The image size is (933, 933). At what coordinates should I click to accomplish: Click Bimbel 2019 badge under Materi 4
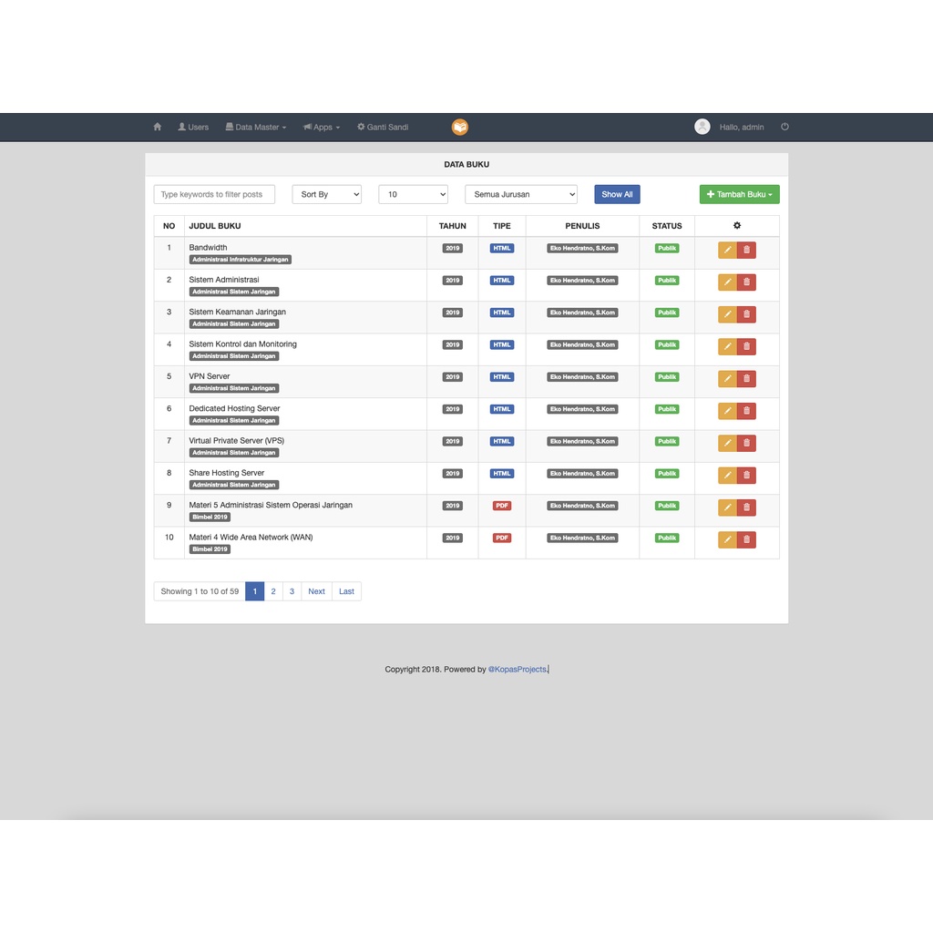[x=210, y=549]
